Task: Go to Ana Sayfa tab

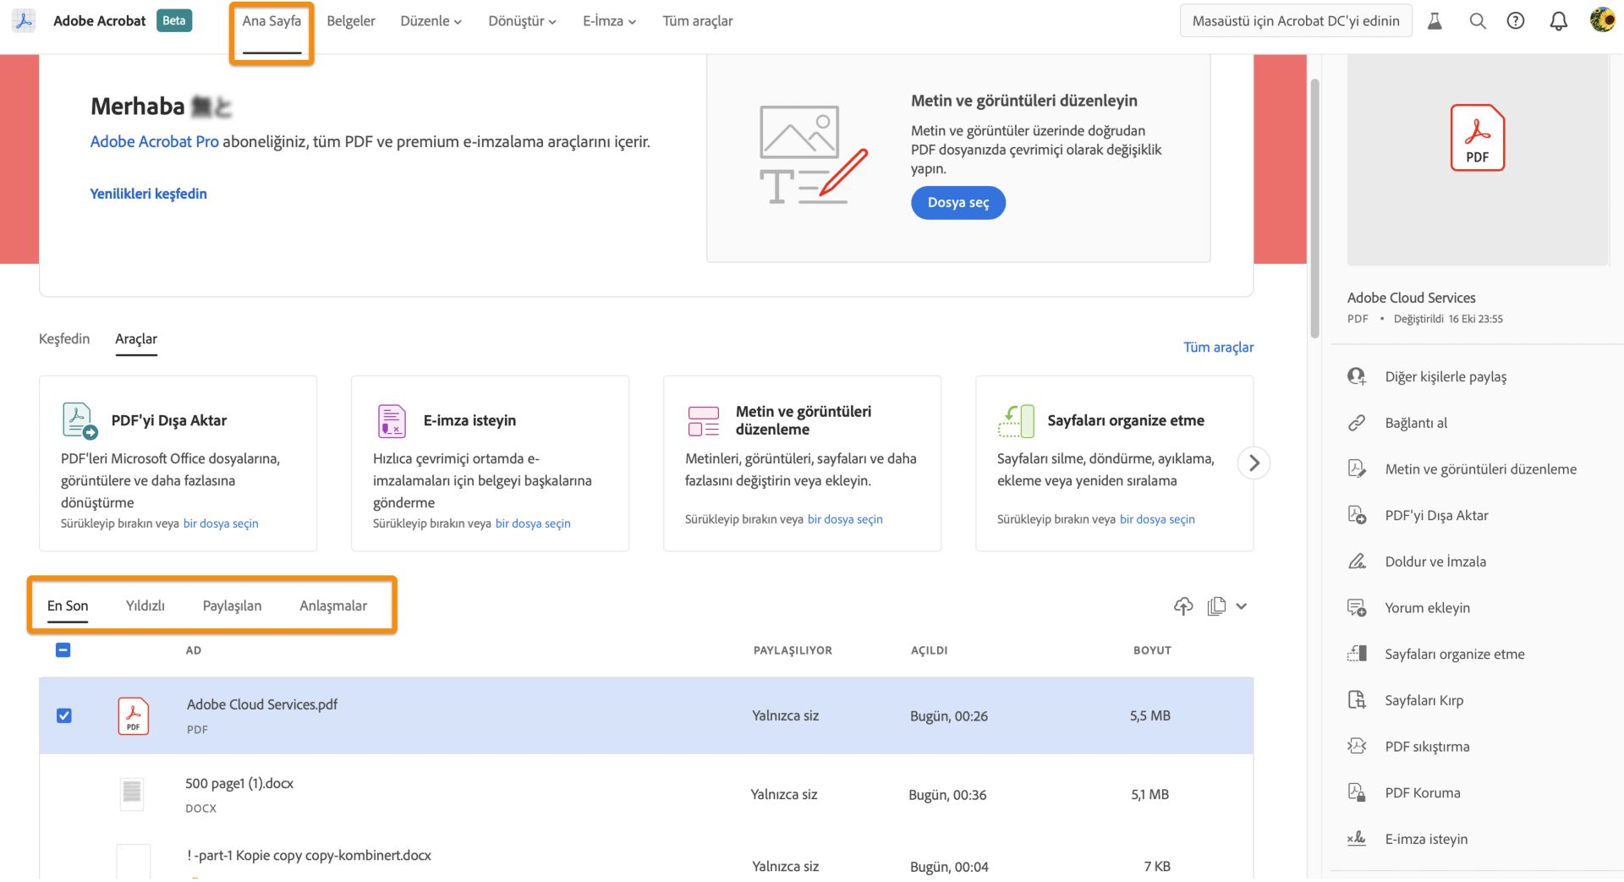Action: [272, 21]
